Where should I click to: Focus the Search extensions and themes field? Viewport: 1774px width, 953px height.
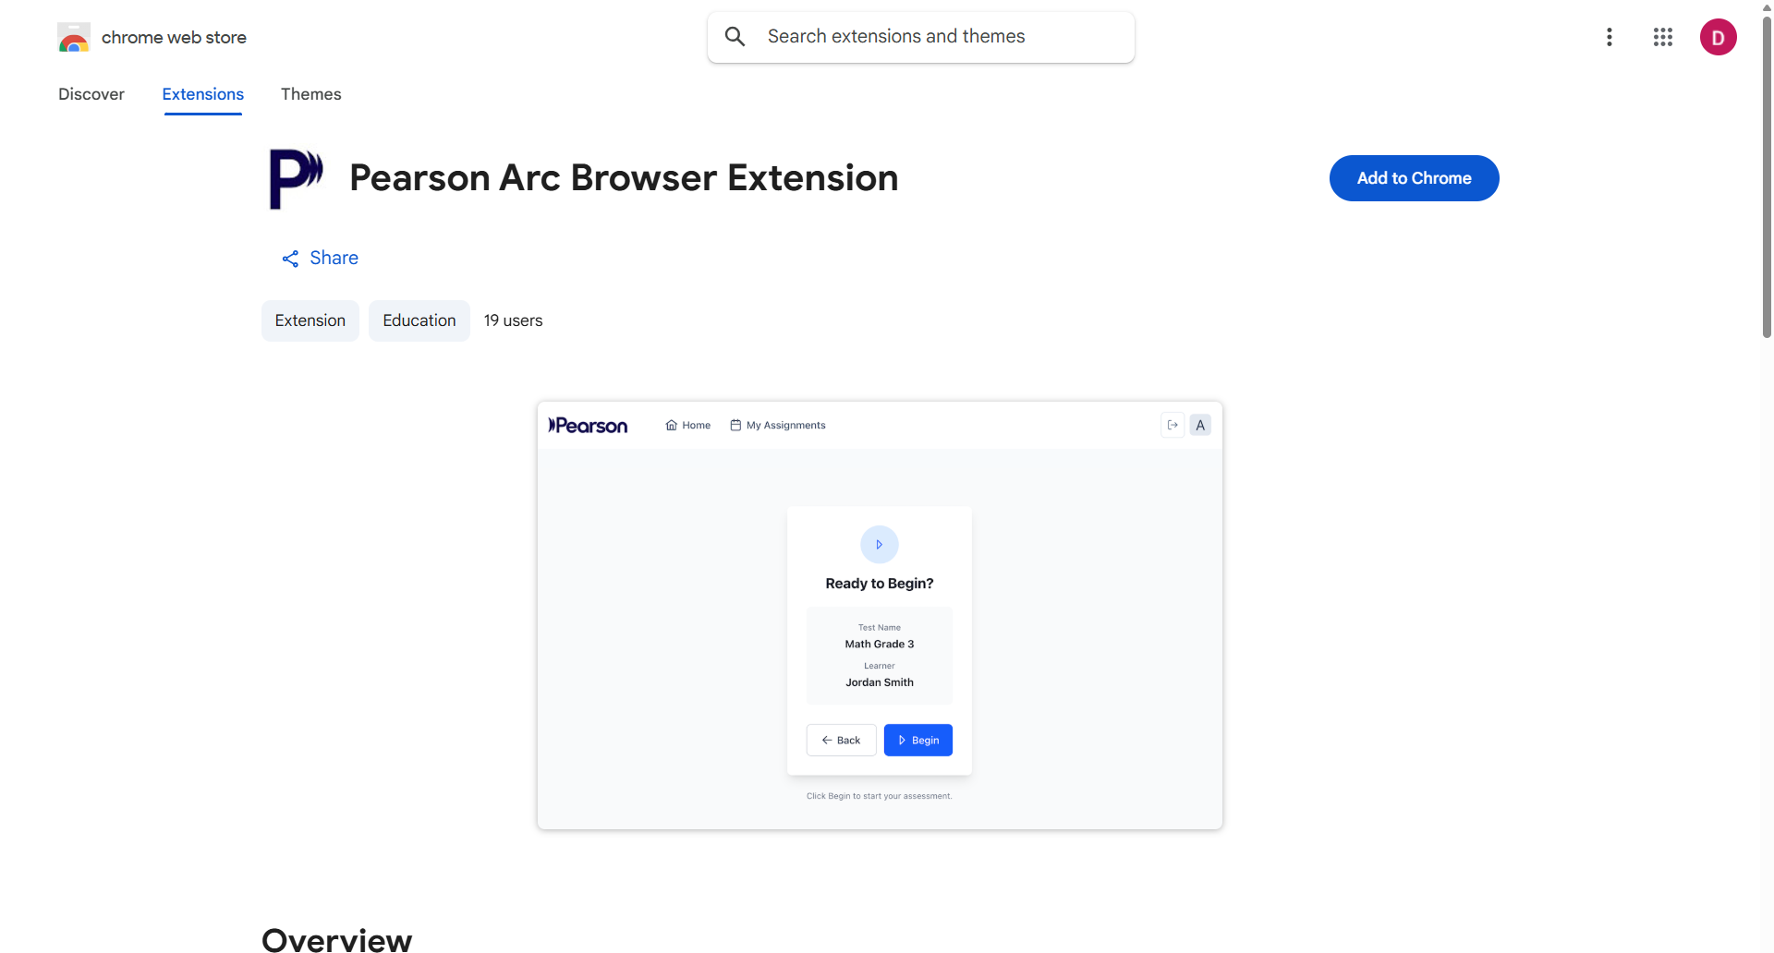pos(921,37)
